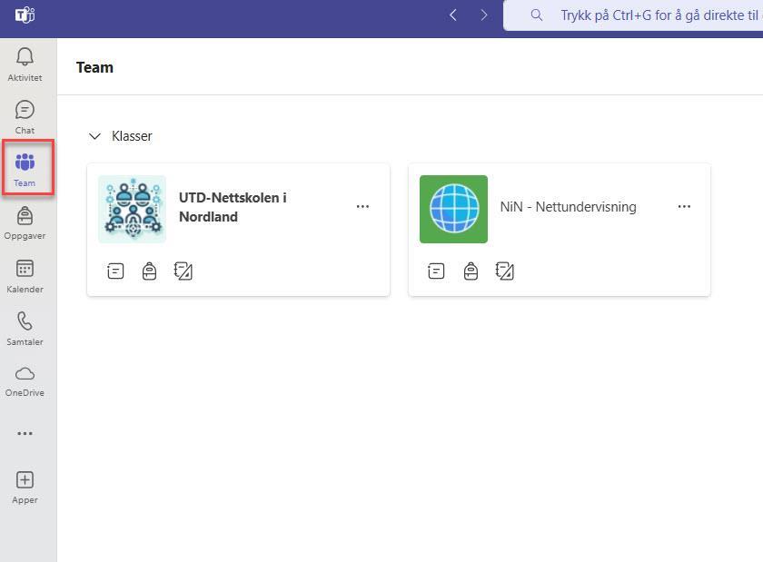The image size is (763, 562).
Task: Go back with the left arrow
Action: [x=453, y=15]
